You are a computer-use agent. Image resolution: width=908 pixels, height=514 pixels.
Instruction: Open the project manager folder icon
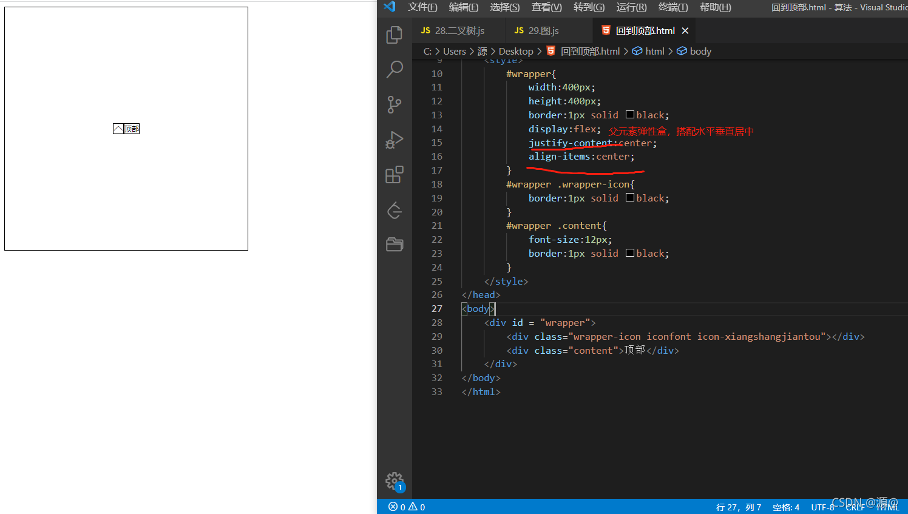pos(395,245)
